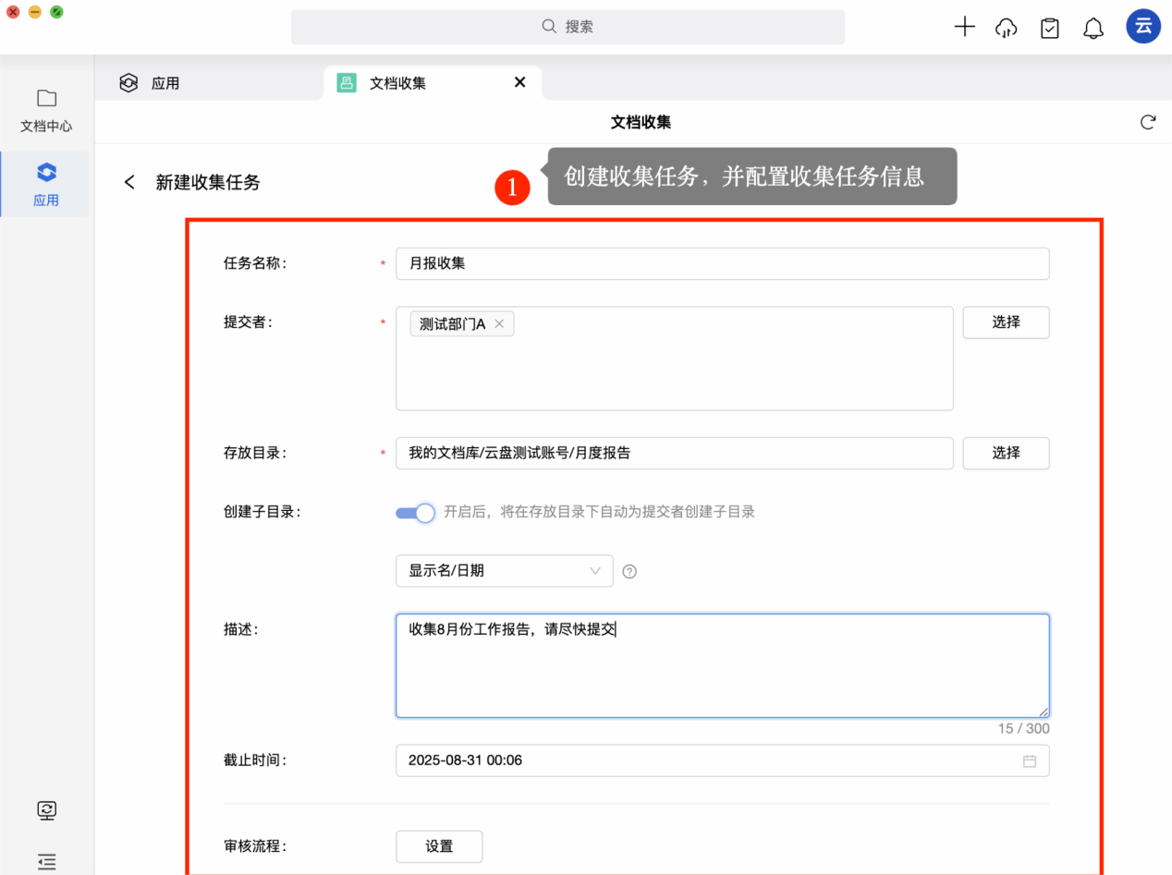Click the 任务名称 input field

[722, 263]
